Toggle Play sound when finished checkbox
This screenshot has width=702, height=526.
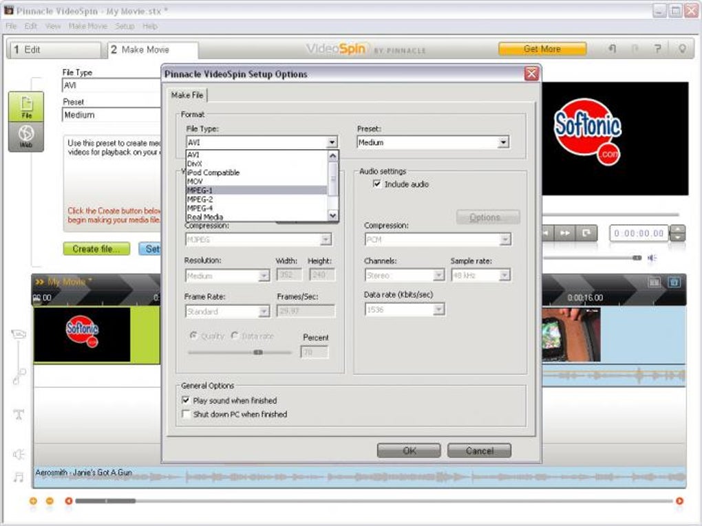coord(186,400)
